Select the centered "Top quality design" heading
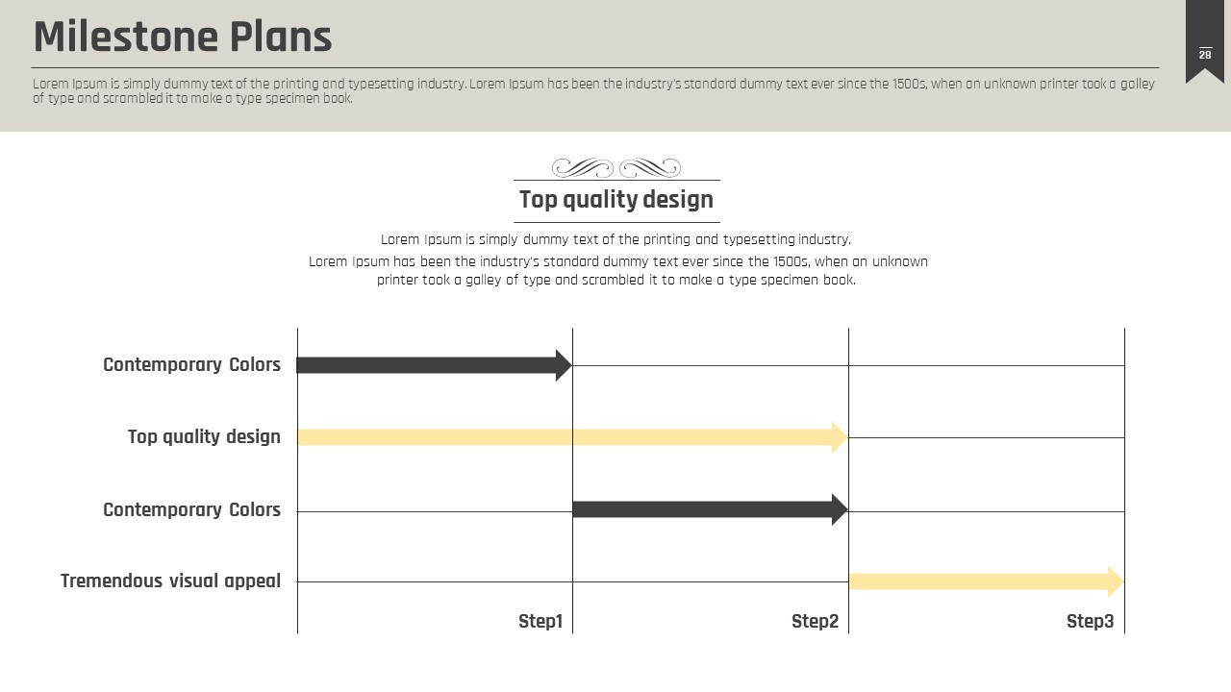Screen dimensions: 1231x692 click(616, 200)
